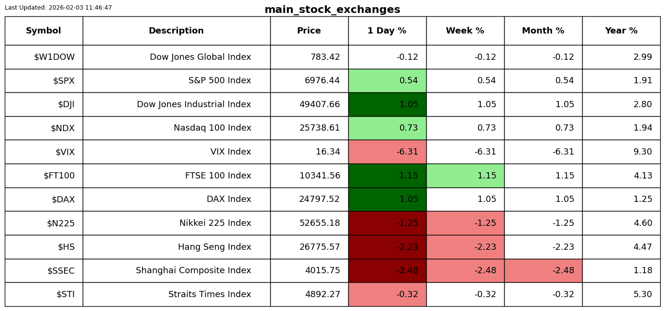This screenshot has height=311, width=665.
Task: Click the VIX Index 1 Day % cell
Action: tap(387, 152)
